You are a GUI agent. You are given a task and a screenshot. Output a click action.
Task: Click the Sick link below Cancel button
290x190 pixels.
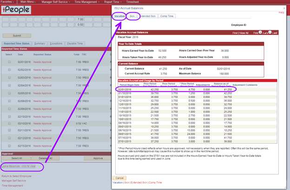pos(127,183)
